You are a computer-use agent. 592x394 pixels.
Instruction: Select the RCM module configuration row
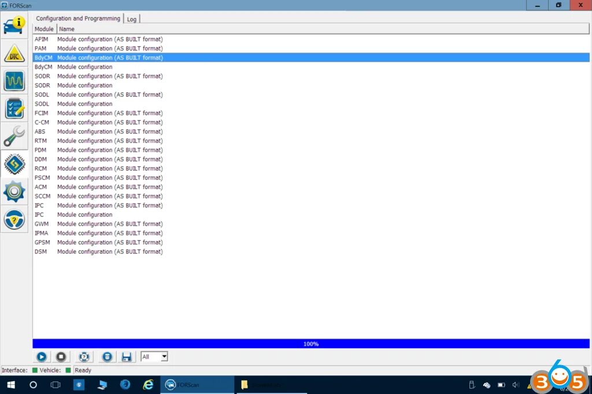[311, 168]
